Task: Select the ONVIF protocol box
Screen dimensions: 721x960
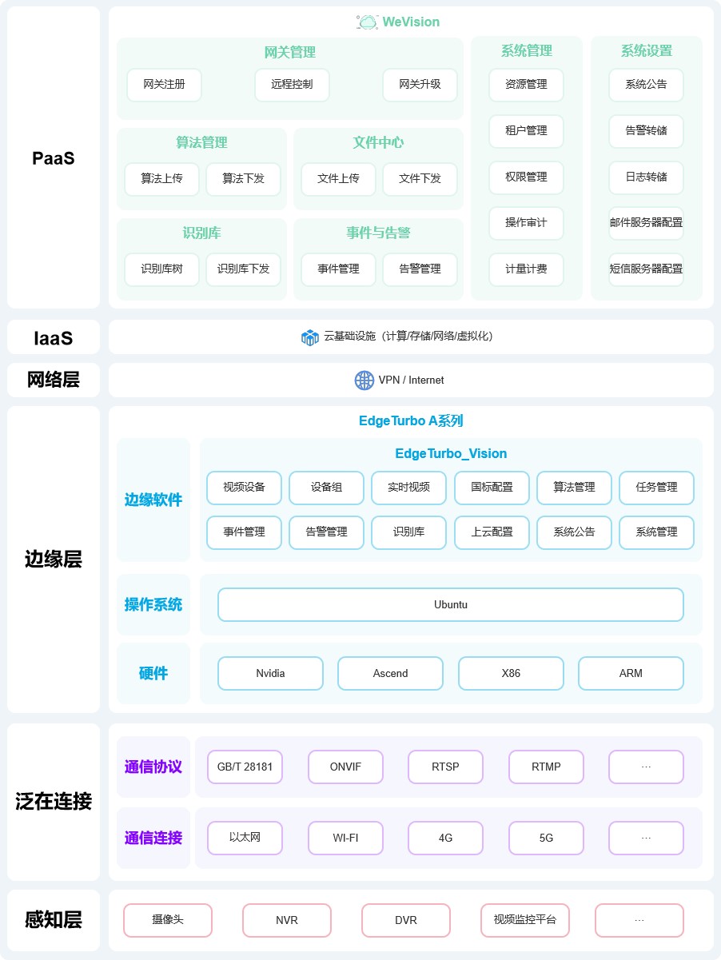Action: (x=345, y=767)
